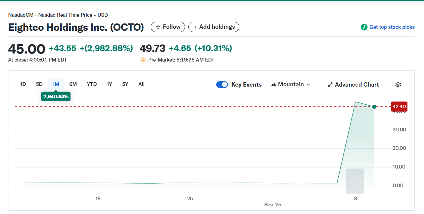Image resolution: width=424 pixels, height=214 pixels.
Task: Click the Sep '25 axis label
Action: pyautogui.click(x=273, y=205)
